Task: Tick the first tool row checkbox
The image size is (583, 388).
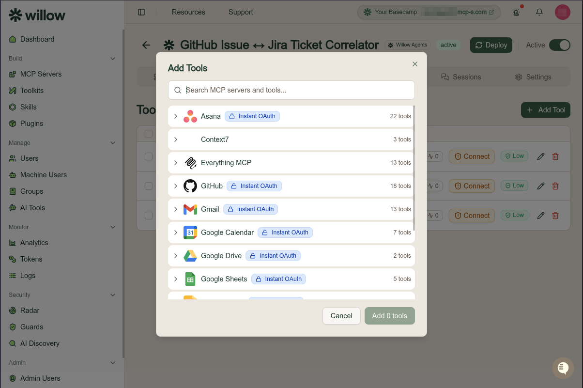Action: tap(149, 156)
